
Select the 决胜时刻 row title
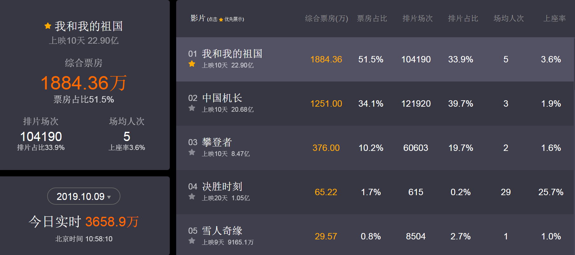pos(222,187)
